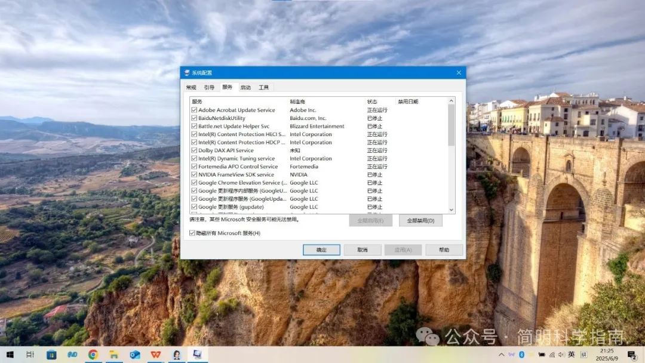Toggle the BaiduNetdiskUtility service checkbox

pyautogui.click(x=194, y=118)
